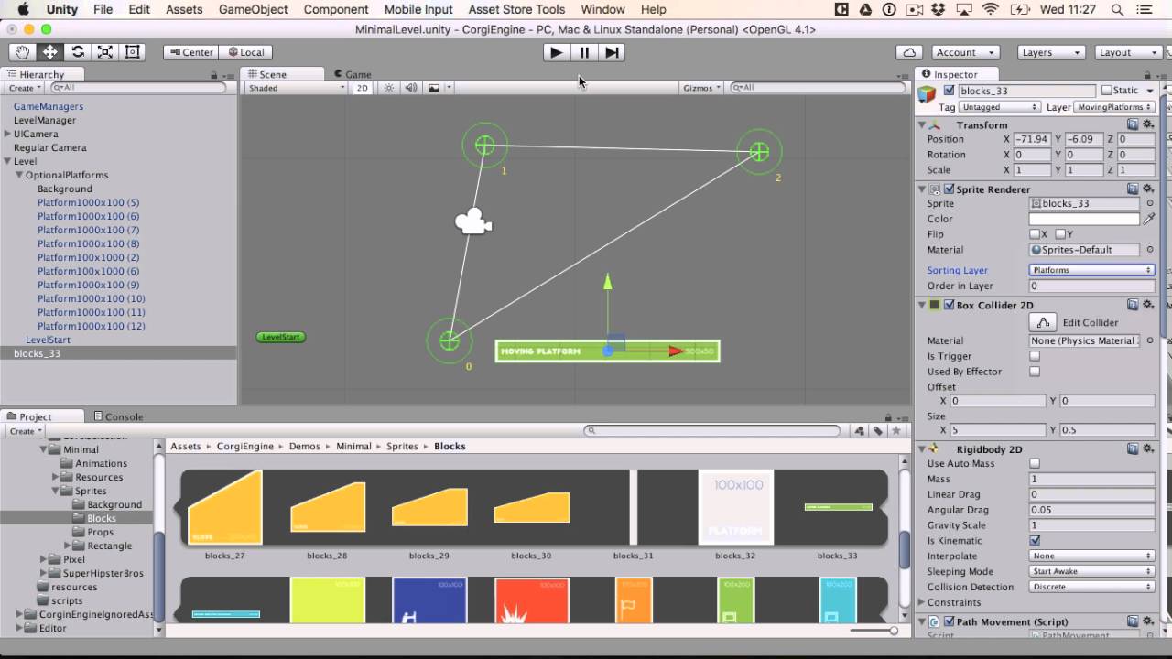Open the Gizmos dropdown

point(701,88)
